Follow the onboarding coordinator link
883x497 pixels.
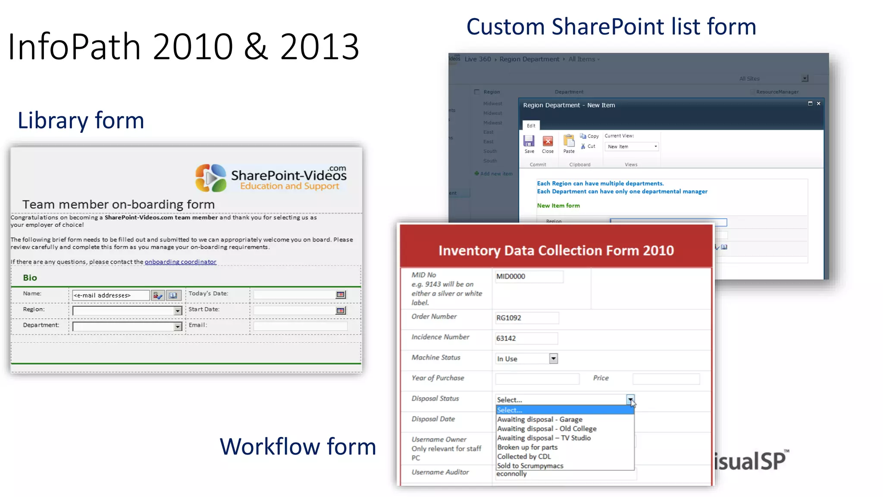click(180, 262)
